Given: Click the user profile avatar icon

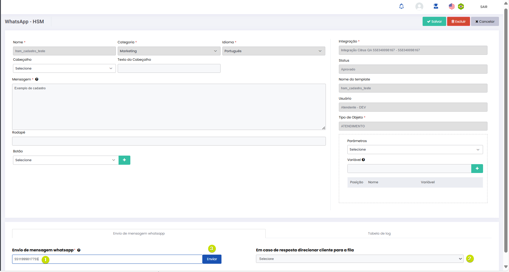Looking at the screenshot, I should 419,6.
